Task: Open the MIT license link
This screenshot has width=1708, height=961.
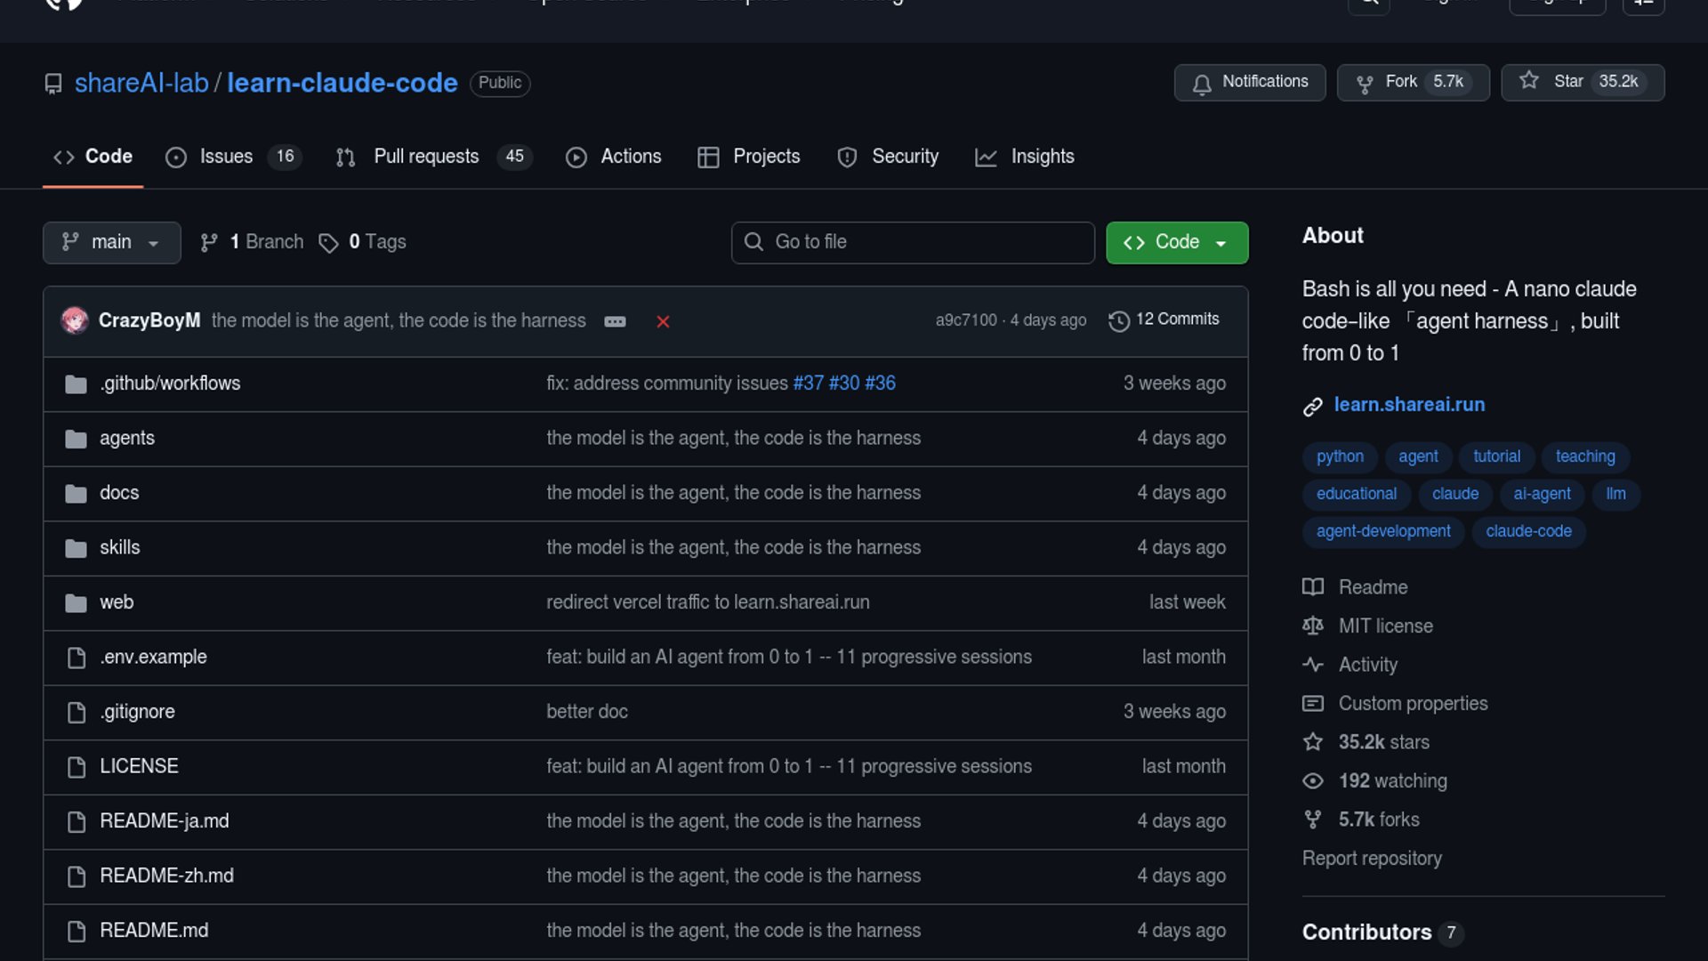Action: 1385,626
